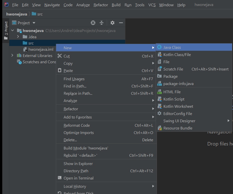Open the Tools menu
233x194 pixels.
coord(140,5)
